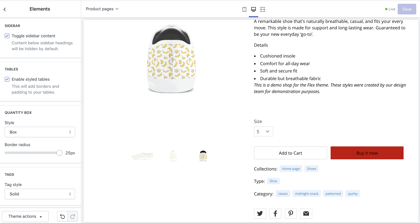The image size is (420, 223).
Task: Open fullscreen preview mode
Action: tap(262, 9)
